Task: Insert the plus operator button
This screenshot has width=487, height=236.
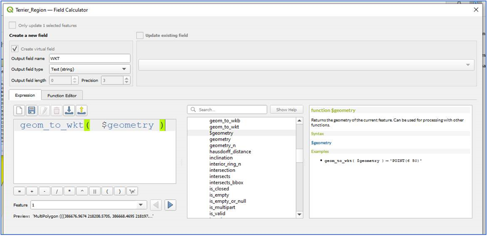Action: [x=32, y=191]
